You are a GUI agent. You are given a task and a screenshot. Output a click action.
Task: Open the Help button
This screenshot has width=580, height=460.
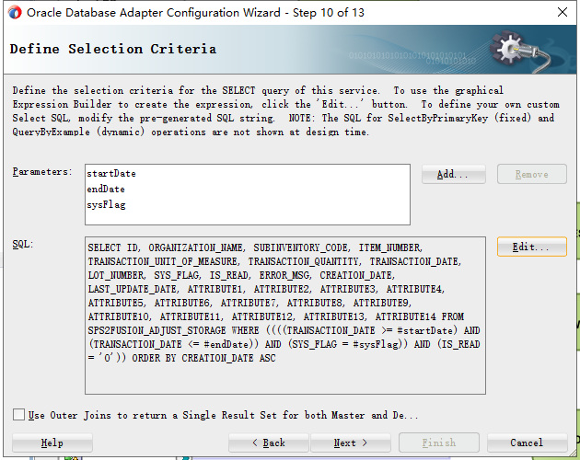[52, 443]
